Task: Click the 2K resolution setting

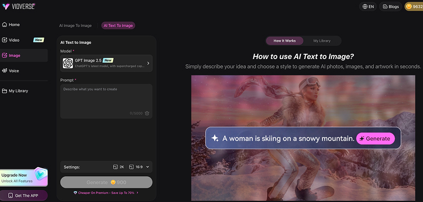Action: [x=118, y=167]
